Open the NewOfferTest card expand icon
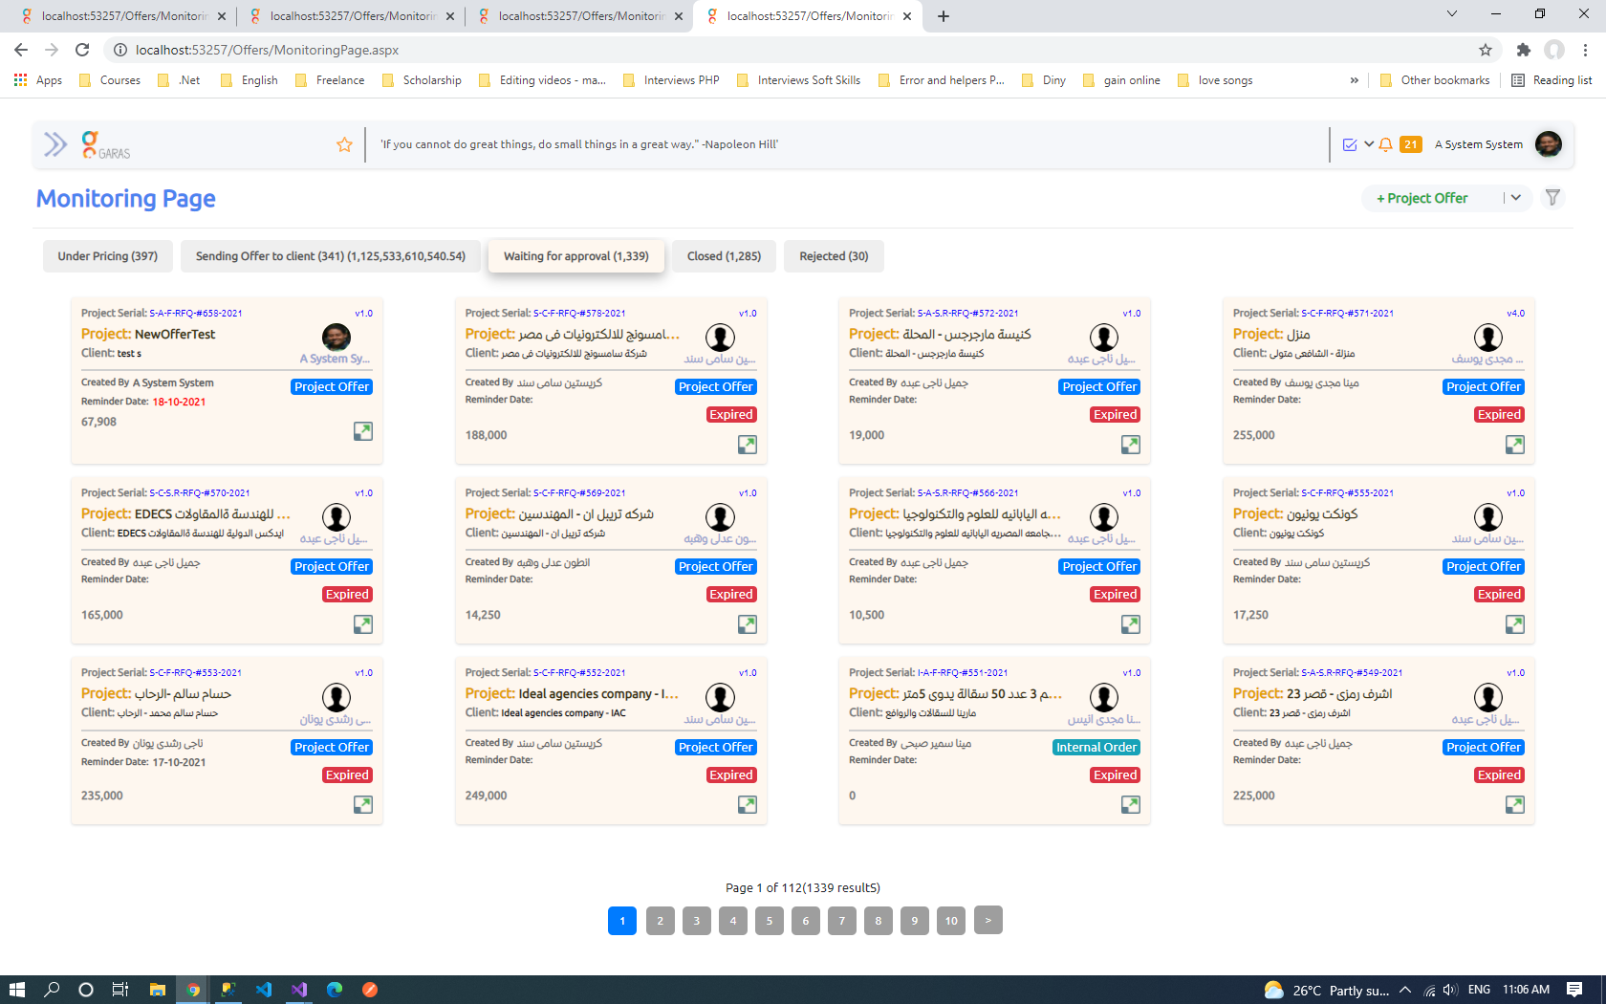 click(x=363, y=431)
